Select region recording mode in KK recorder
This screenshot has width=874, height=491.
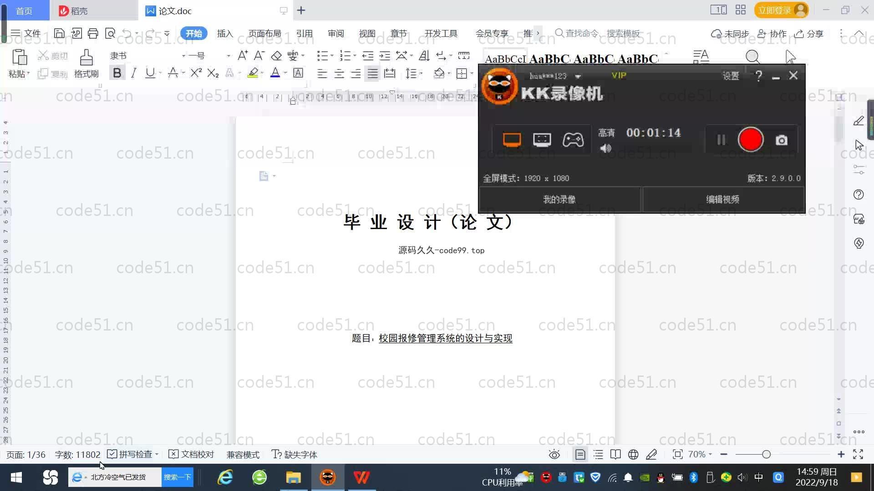pyautogui.click(x=542, y=140)
